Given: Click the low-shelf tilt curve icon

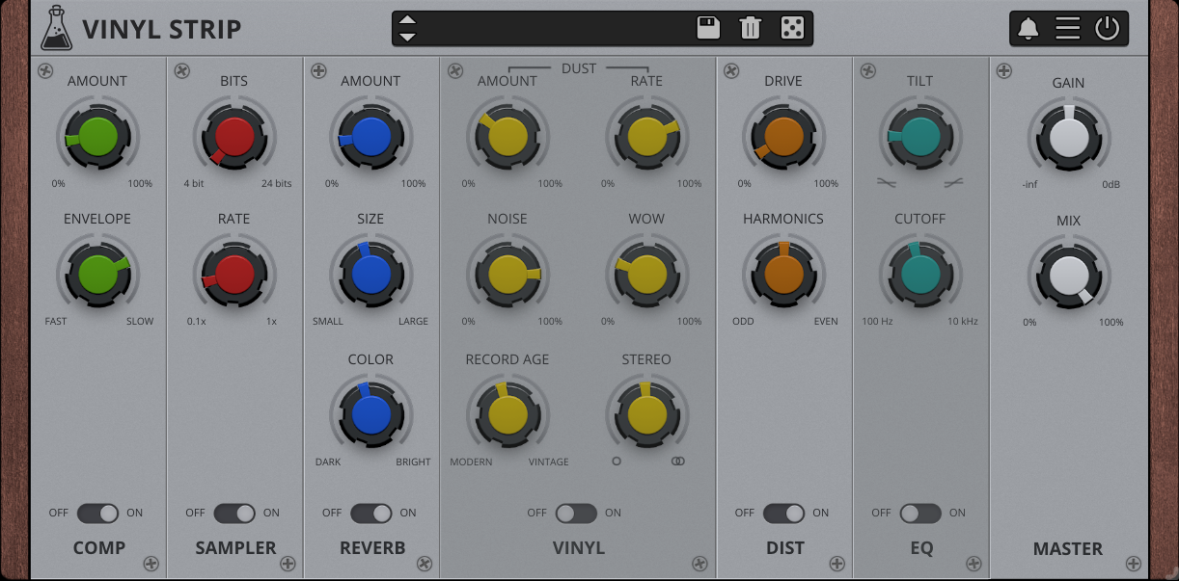Looking at the screenshot, I should [887, 182].
